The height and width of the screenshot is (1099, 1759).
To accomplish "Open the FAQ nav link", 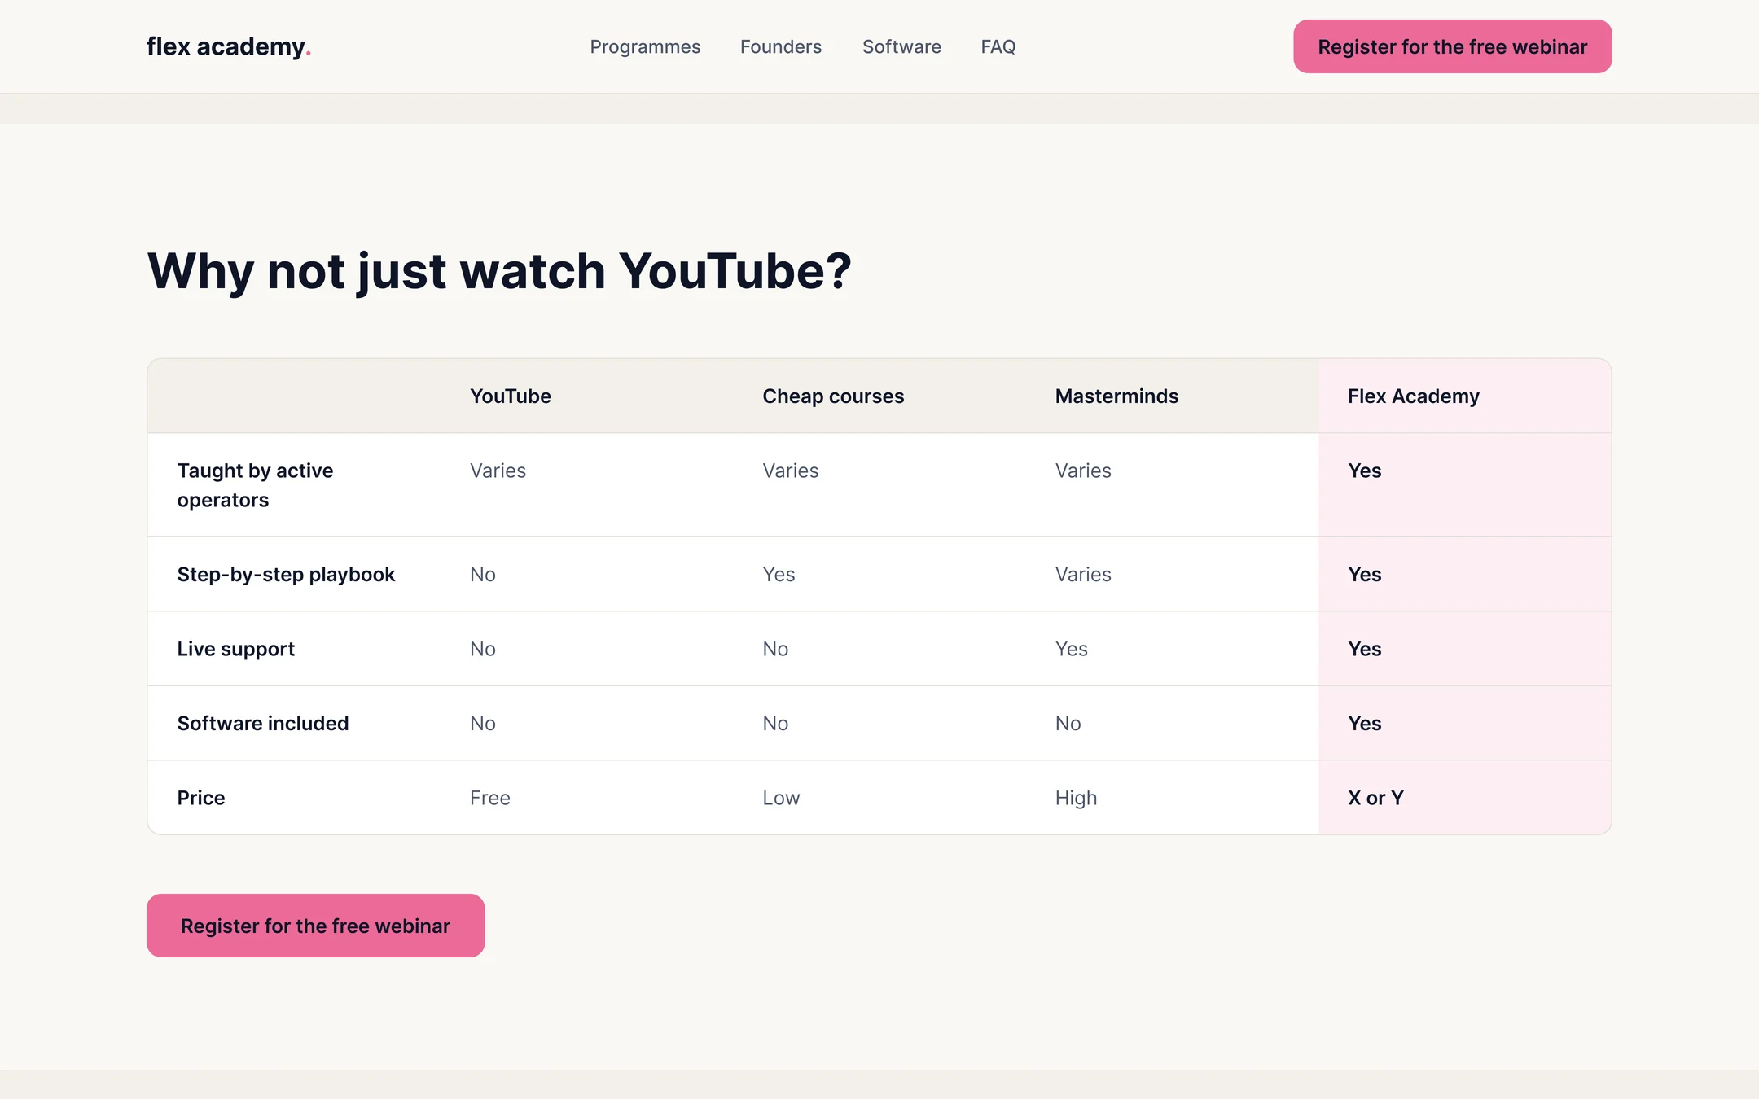I will click(998, 46).
